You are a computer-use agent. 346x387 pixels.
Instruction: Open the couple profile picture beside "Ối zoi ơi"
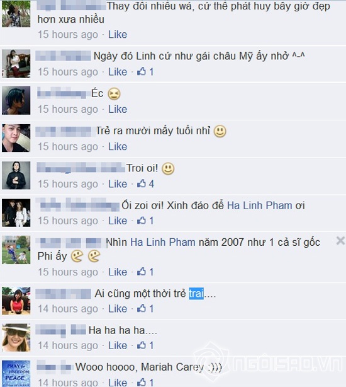point(16,213)
